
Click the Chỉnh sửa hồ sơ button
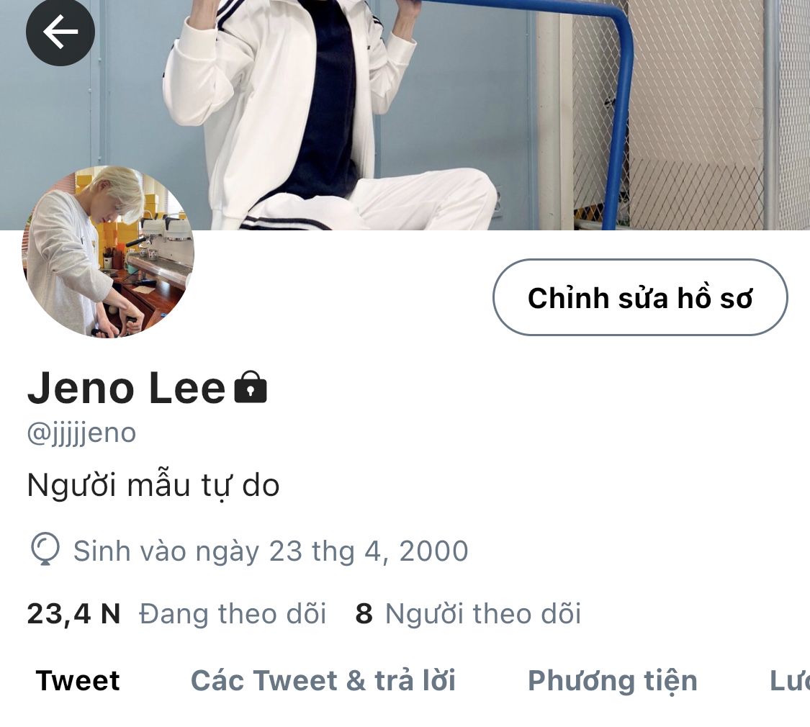[x=640, y=297]
